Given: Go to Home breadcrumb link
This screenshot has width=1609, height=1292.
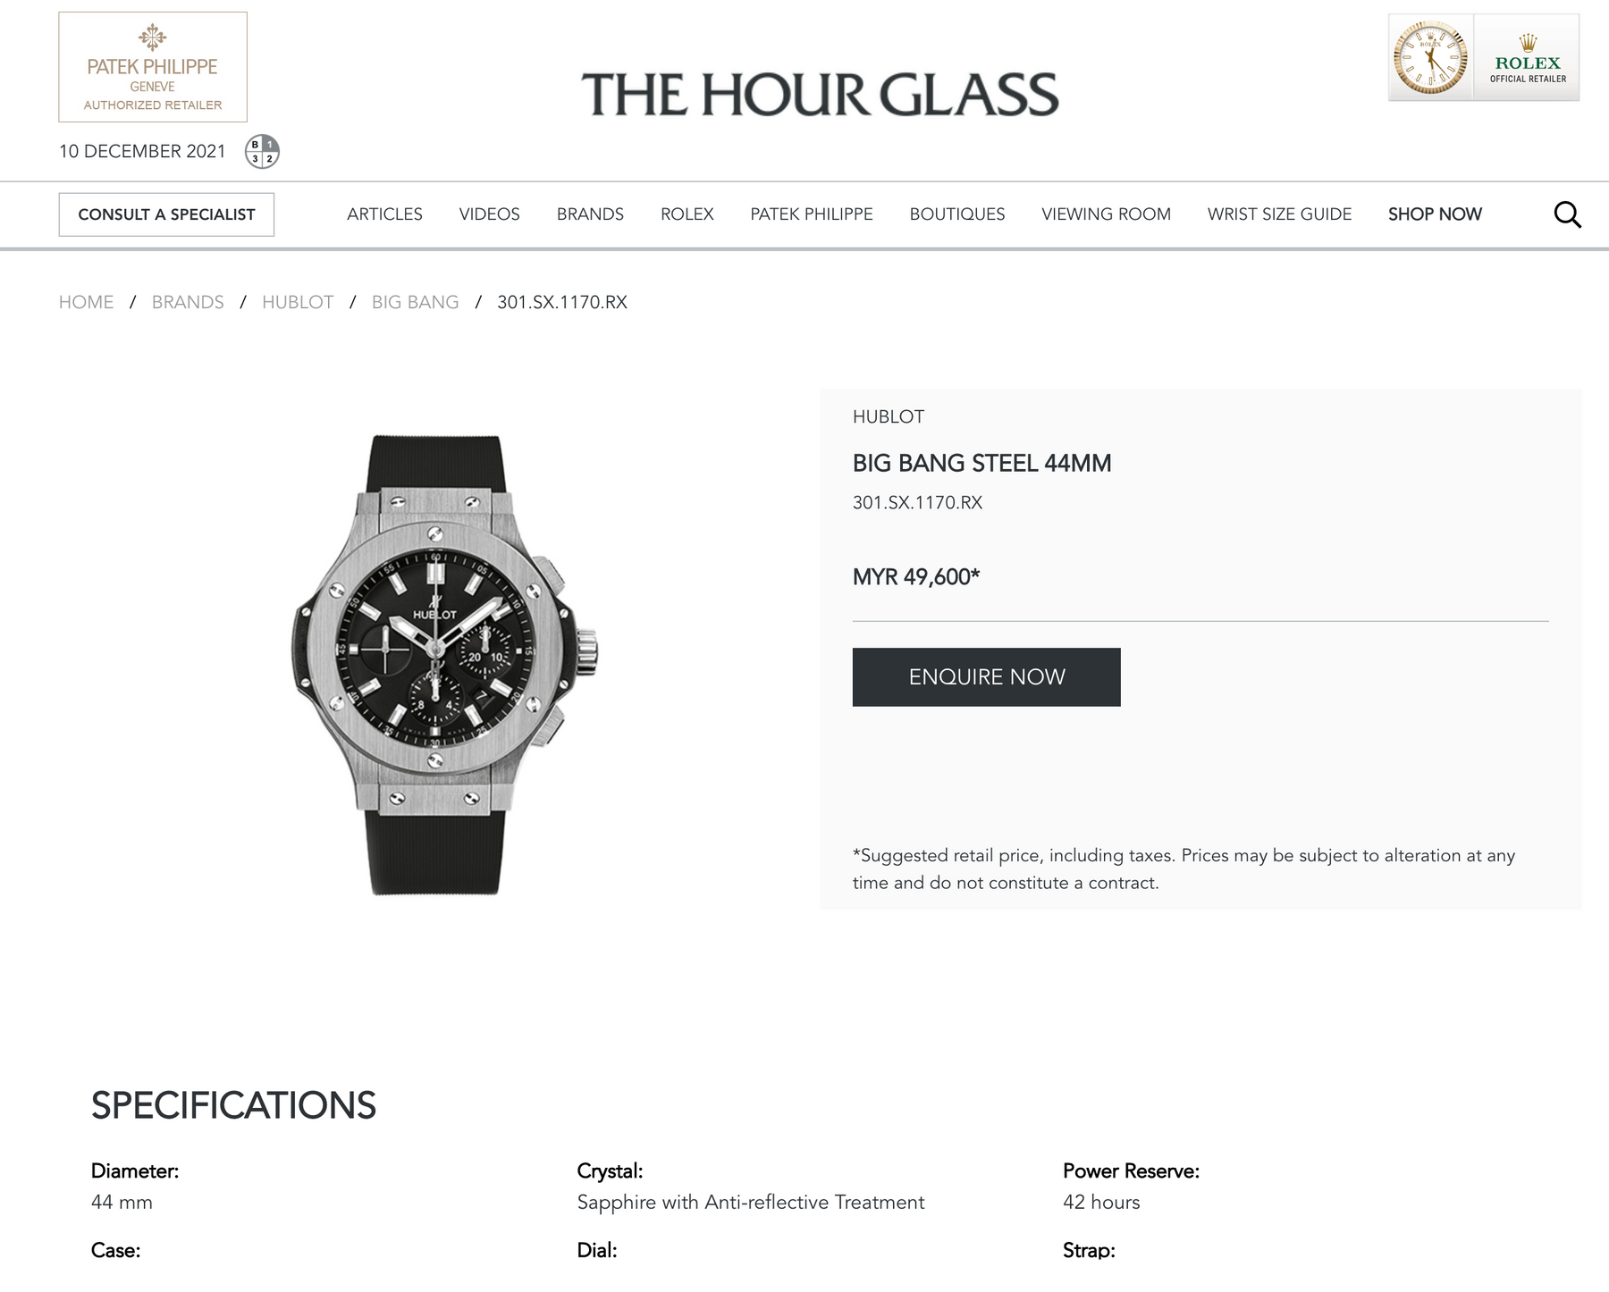Looking at the screenshot, I should tap(86, 302).
